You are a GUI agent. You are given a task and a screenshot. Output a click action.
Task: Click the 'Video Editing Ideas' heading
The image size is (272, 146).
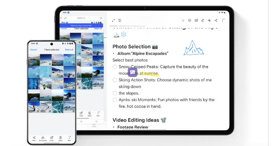(136, 120)
